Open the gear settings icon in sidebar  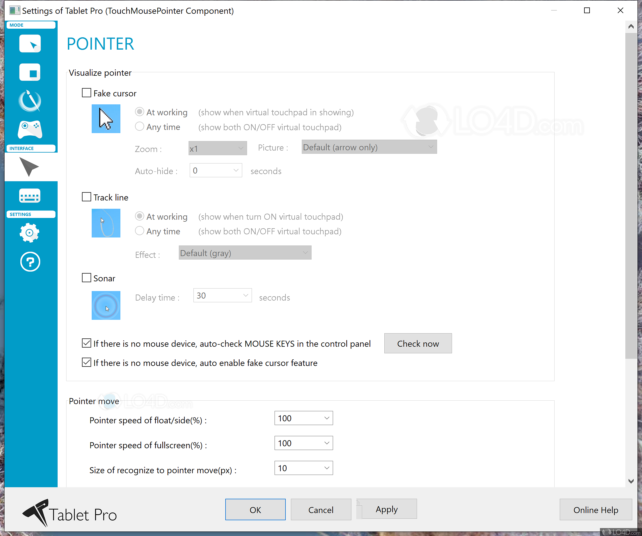(30, 233)
